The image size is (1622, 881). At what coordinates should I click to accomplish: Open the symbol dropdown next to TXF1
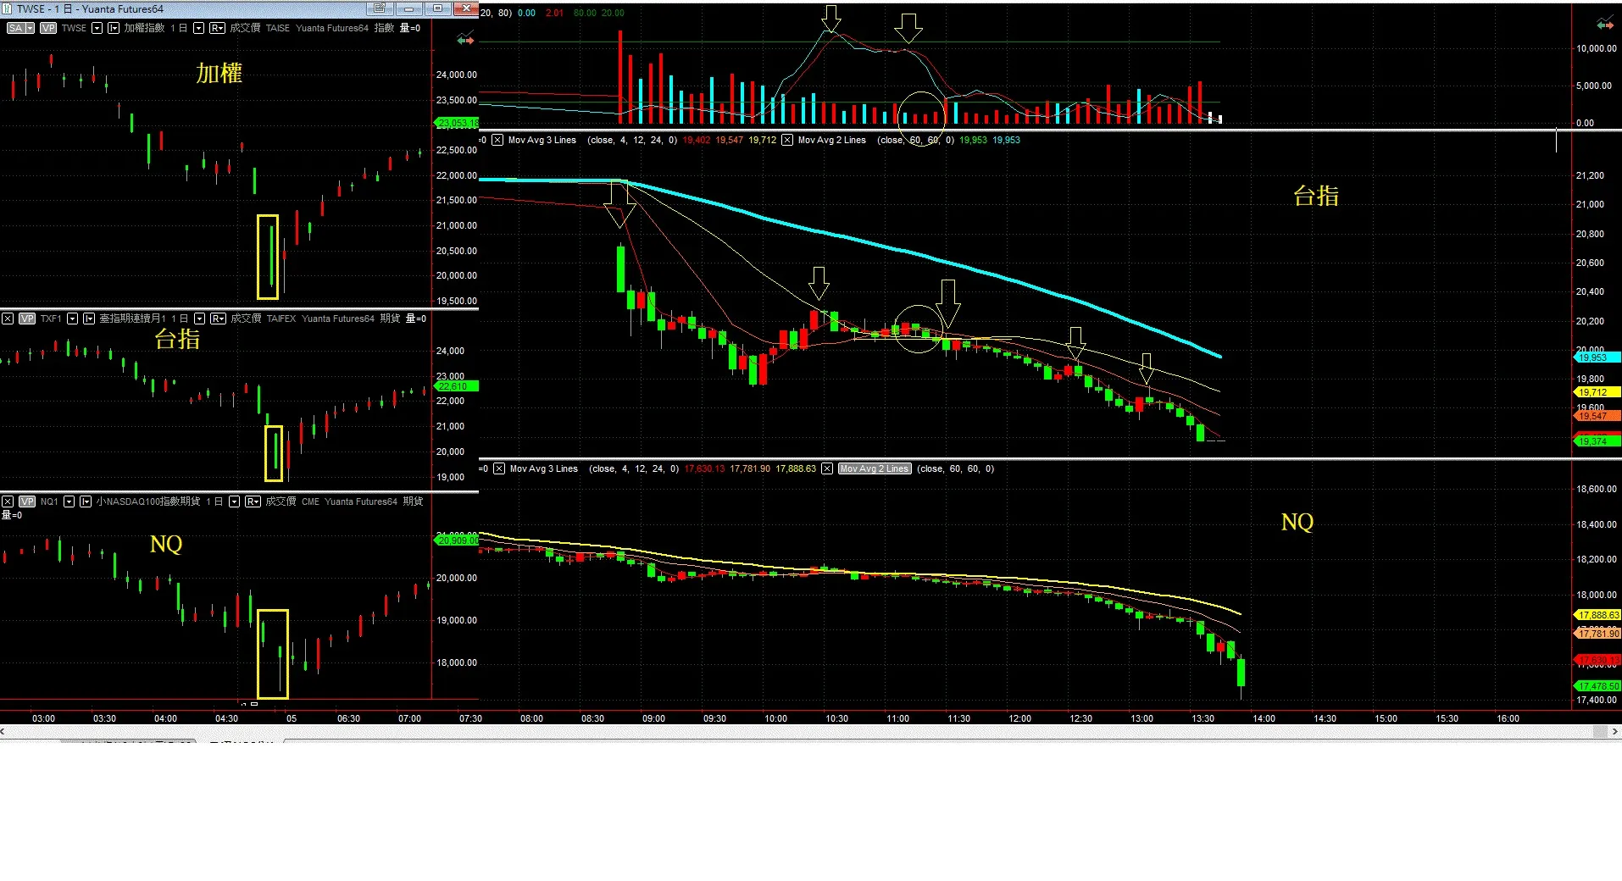click(x=72, y=319)
